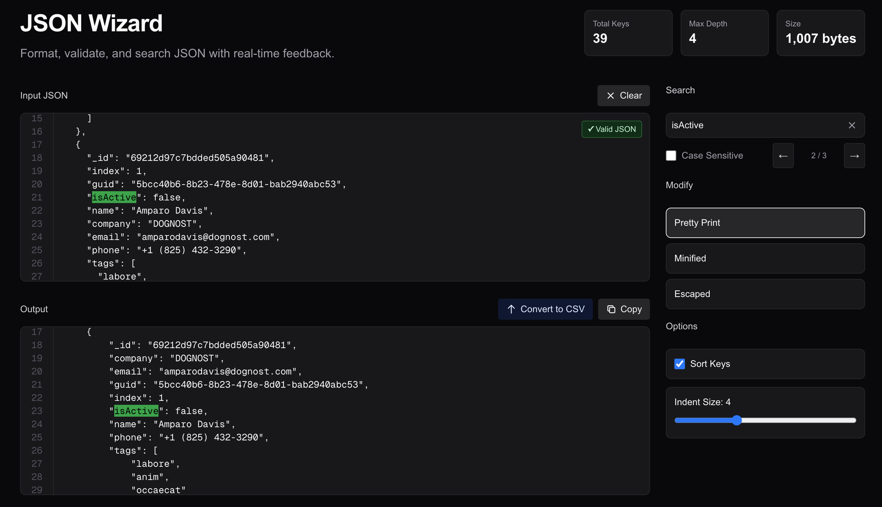This screenshot has width=882, height=507.
Task: Switch output to Minified format
Action: tap(765, 258)
